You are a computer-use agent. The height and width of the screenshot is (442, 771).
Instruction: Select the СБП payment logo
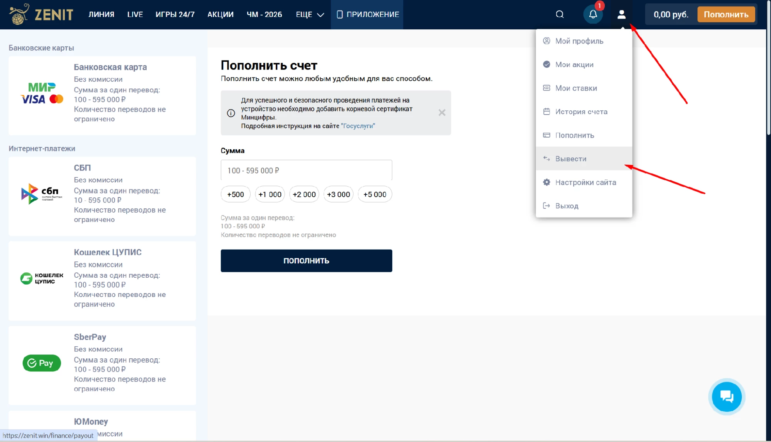pyautogui.click(x=42, y=194)
